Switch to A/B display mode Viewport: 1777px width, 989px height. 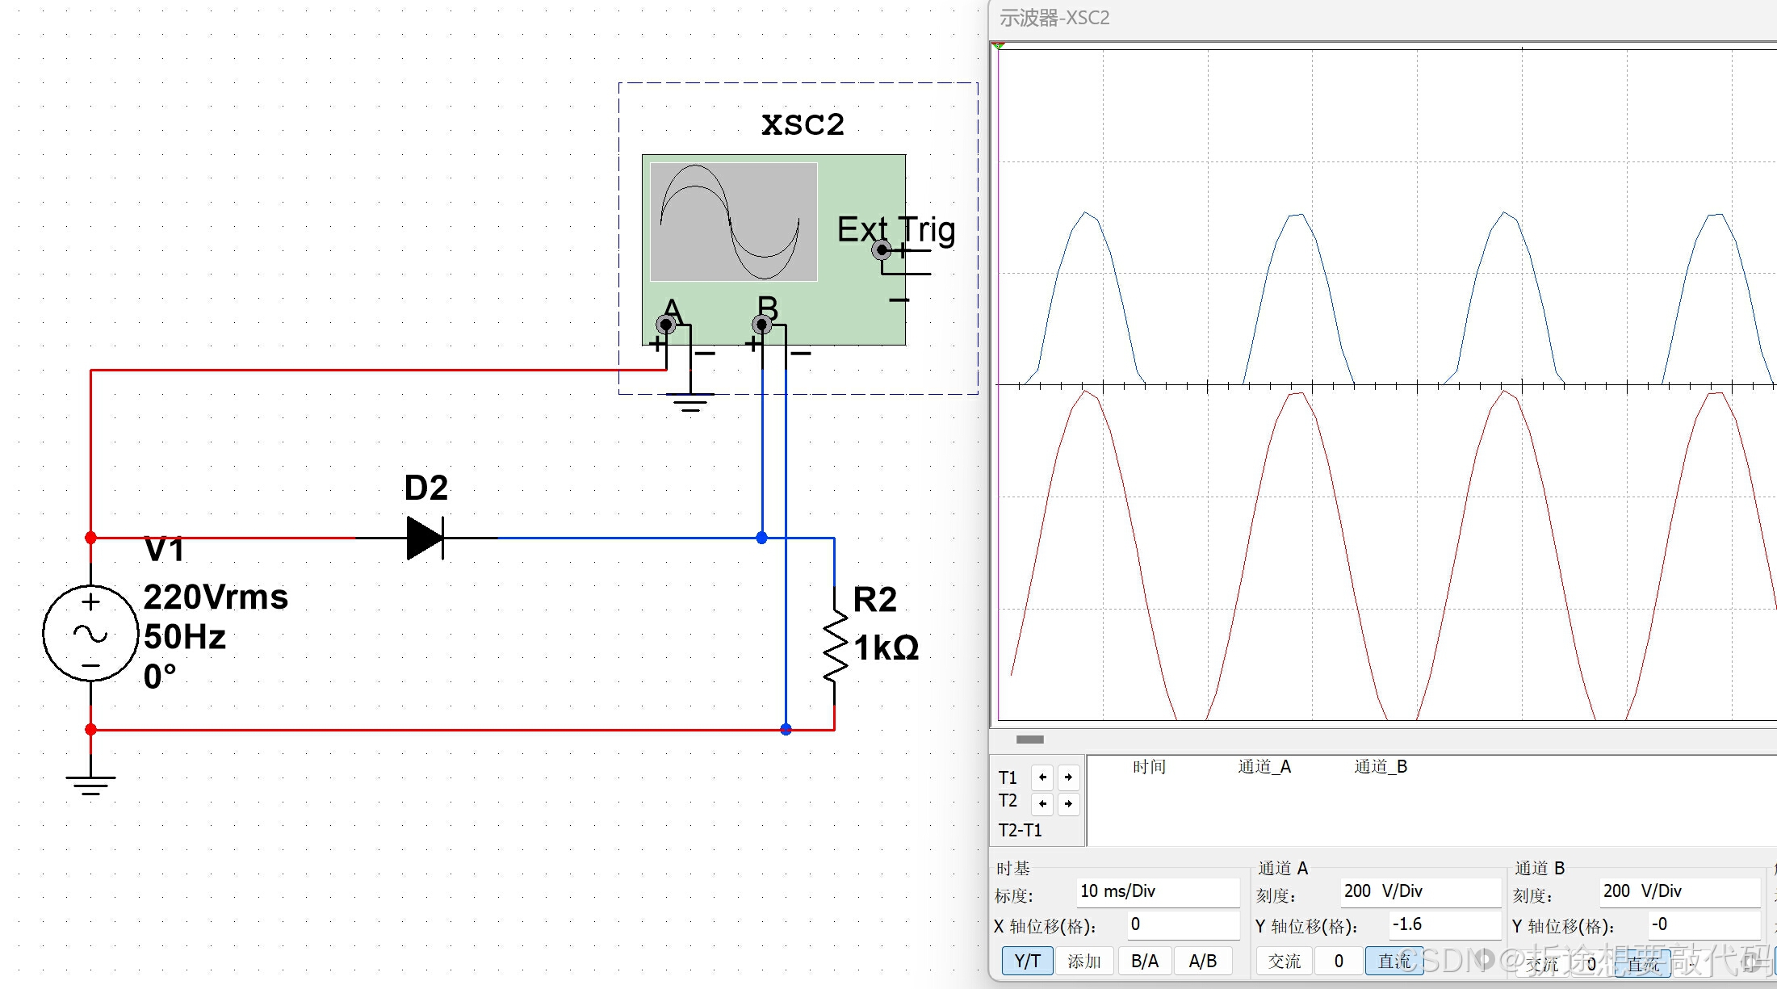coord(1202,961)
